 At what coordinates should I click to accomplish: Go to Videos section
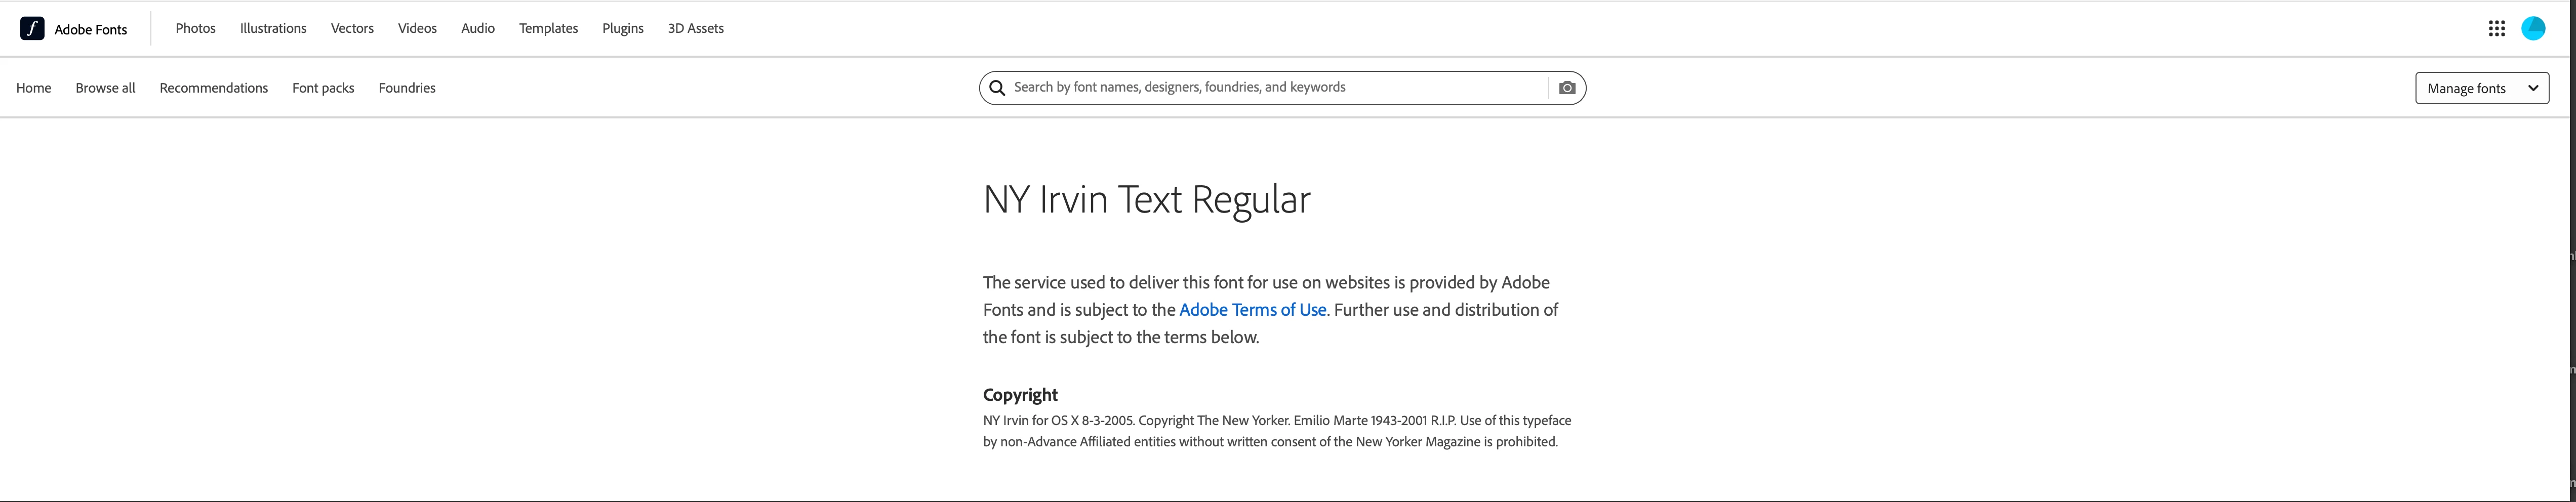pos(417,28)
